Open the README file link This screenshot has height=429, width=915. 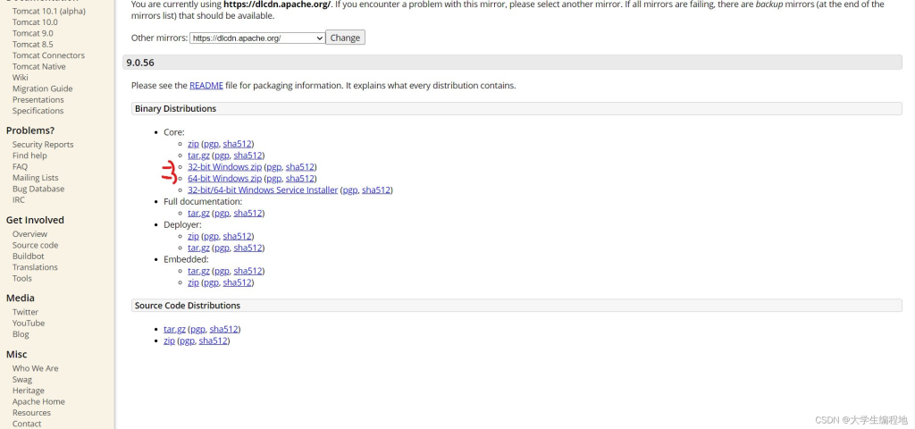206,86
